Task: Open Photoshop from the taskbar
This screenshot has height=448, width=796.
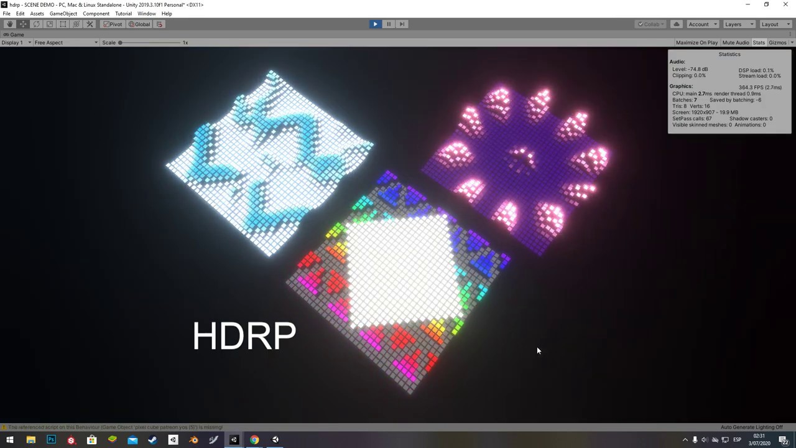Action: [51, 440]
